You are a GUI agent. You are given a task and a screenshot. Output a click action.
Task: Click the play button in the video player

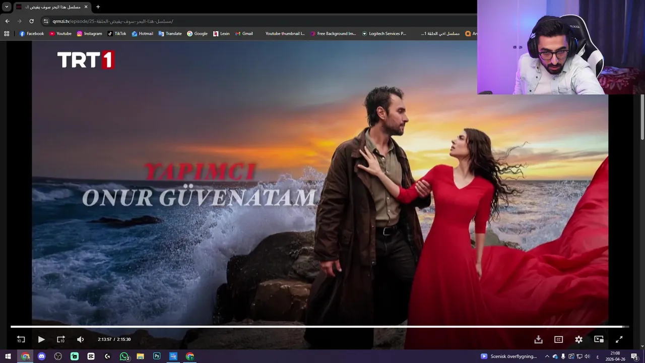pos(41,339)
